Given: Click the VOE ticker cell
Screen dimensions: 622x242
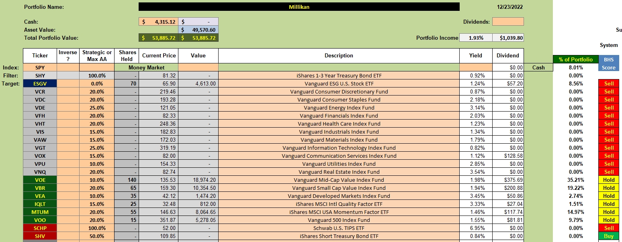Looking at the screenshot, I should click(40, 180).
